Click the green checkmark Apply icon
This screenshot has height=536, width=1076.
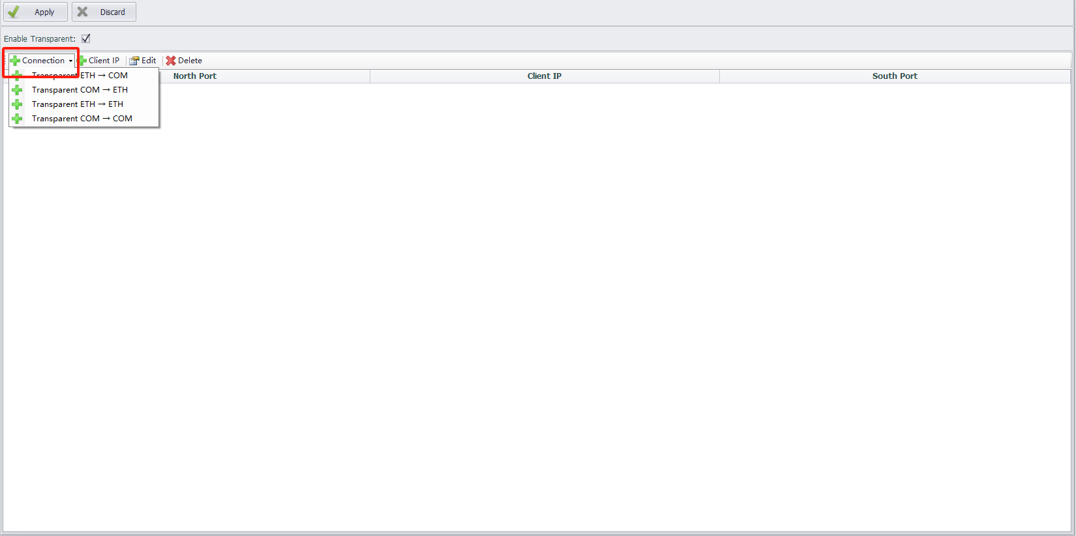[x=14, y=12]
